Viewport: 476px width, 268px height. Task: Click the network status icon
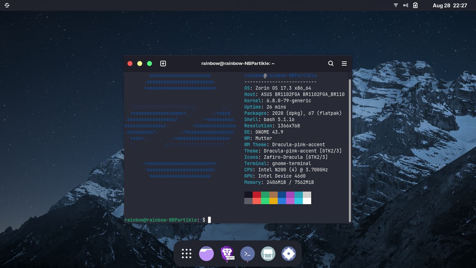coord(396,5)
